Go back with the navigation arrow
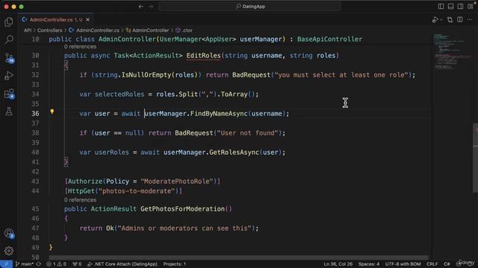This screenshot has height=268, width=478. tap(141, 7)
